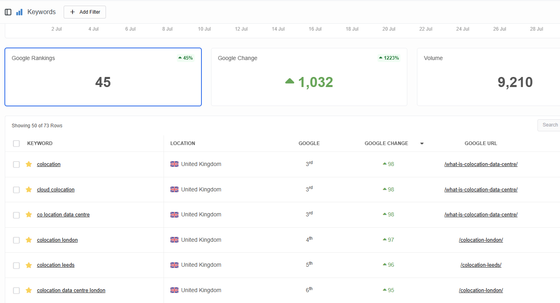
Task: Open URL for the cloud colocation row
Action: (481, 189)
